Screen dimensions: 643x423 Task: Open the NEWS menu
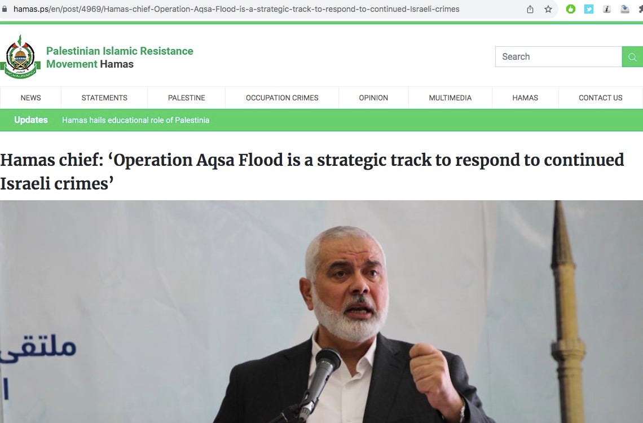(31, 98)
